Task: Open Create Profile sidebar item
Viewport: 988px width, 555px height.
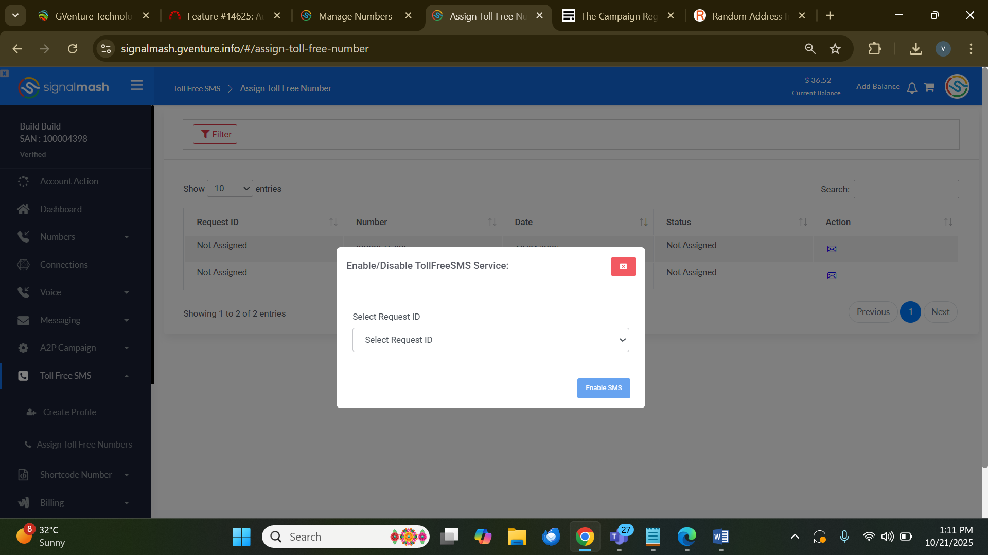Action: pos(69,412)
